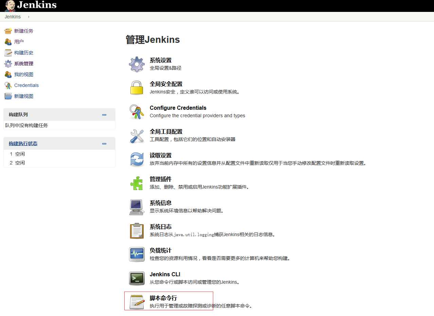Click the 读取设置 refresh arrows icon
The height and width of the screenshot is (316, 434).
click(137, 159)
